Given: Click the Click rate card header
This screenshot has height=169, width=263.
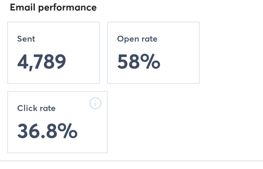Looking at the screenshot, I should 36,108.
